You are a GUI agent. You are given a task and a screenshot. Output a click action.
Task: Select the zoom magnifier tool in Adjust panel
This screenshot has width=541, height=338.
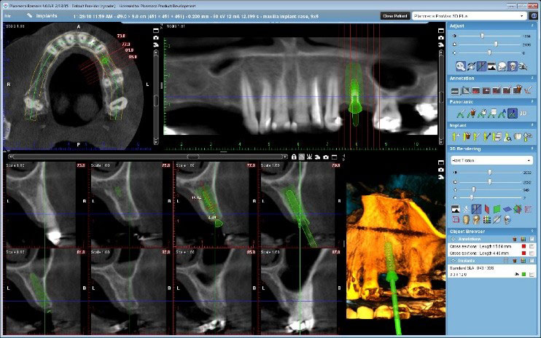(461, 67)
